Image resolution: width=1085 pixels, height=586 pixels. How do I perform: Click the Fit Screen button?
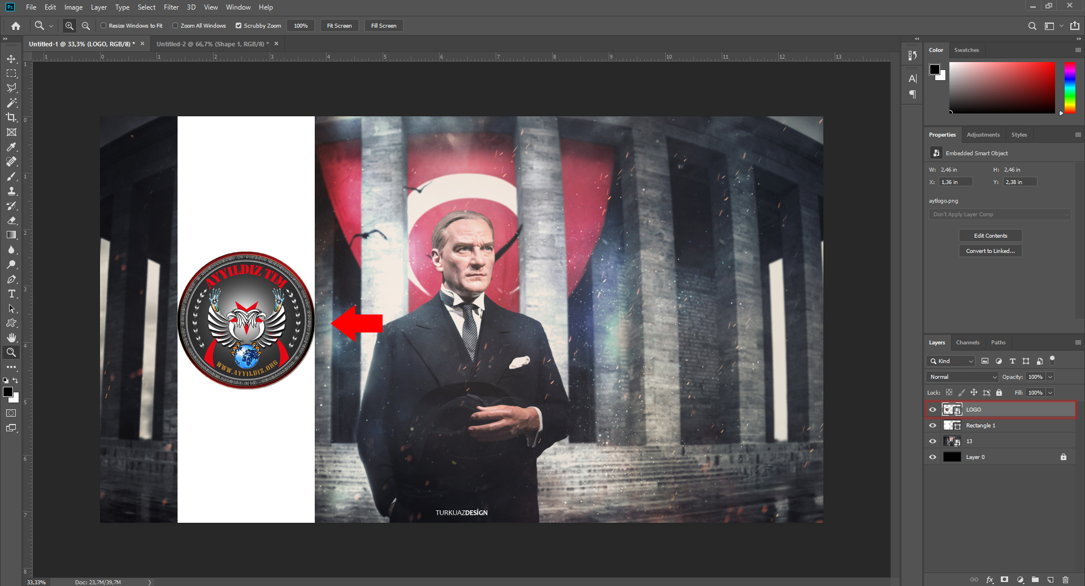point(339,25)
